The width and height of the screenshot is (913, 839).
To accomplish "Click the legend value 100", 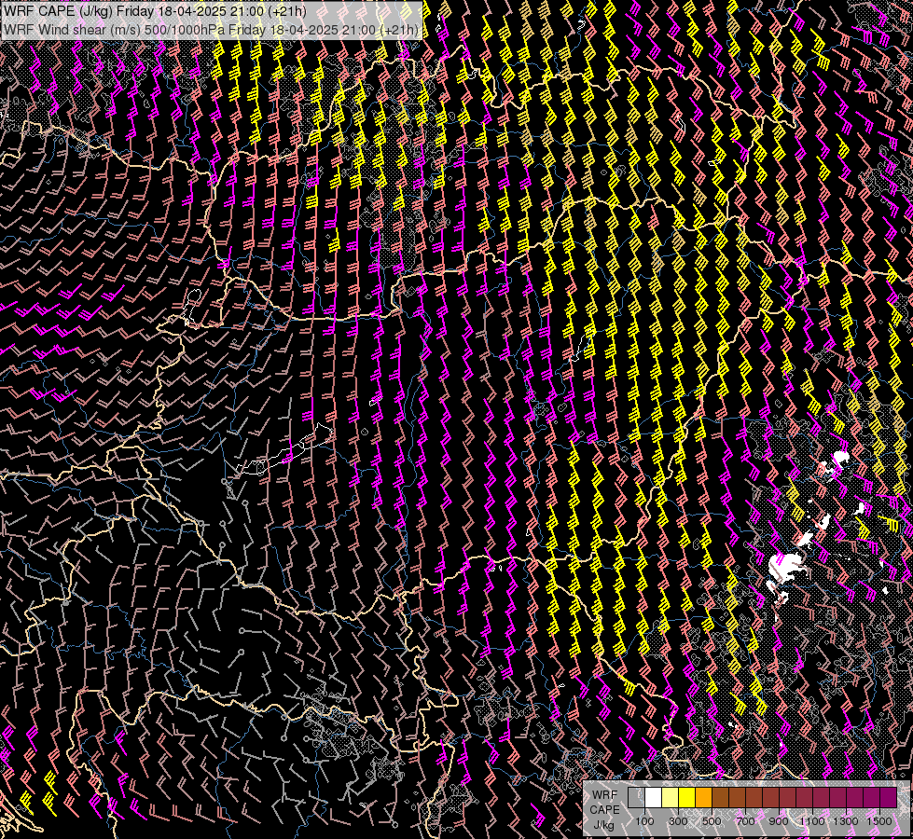I will (x=644, y=821).
